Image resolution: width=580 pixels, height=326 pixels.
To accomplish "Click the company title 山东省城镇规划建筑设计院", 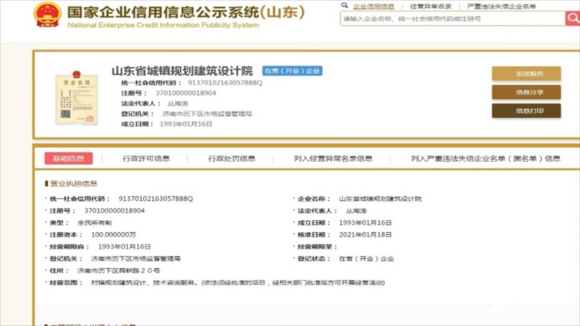I will (182, 71).
